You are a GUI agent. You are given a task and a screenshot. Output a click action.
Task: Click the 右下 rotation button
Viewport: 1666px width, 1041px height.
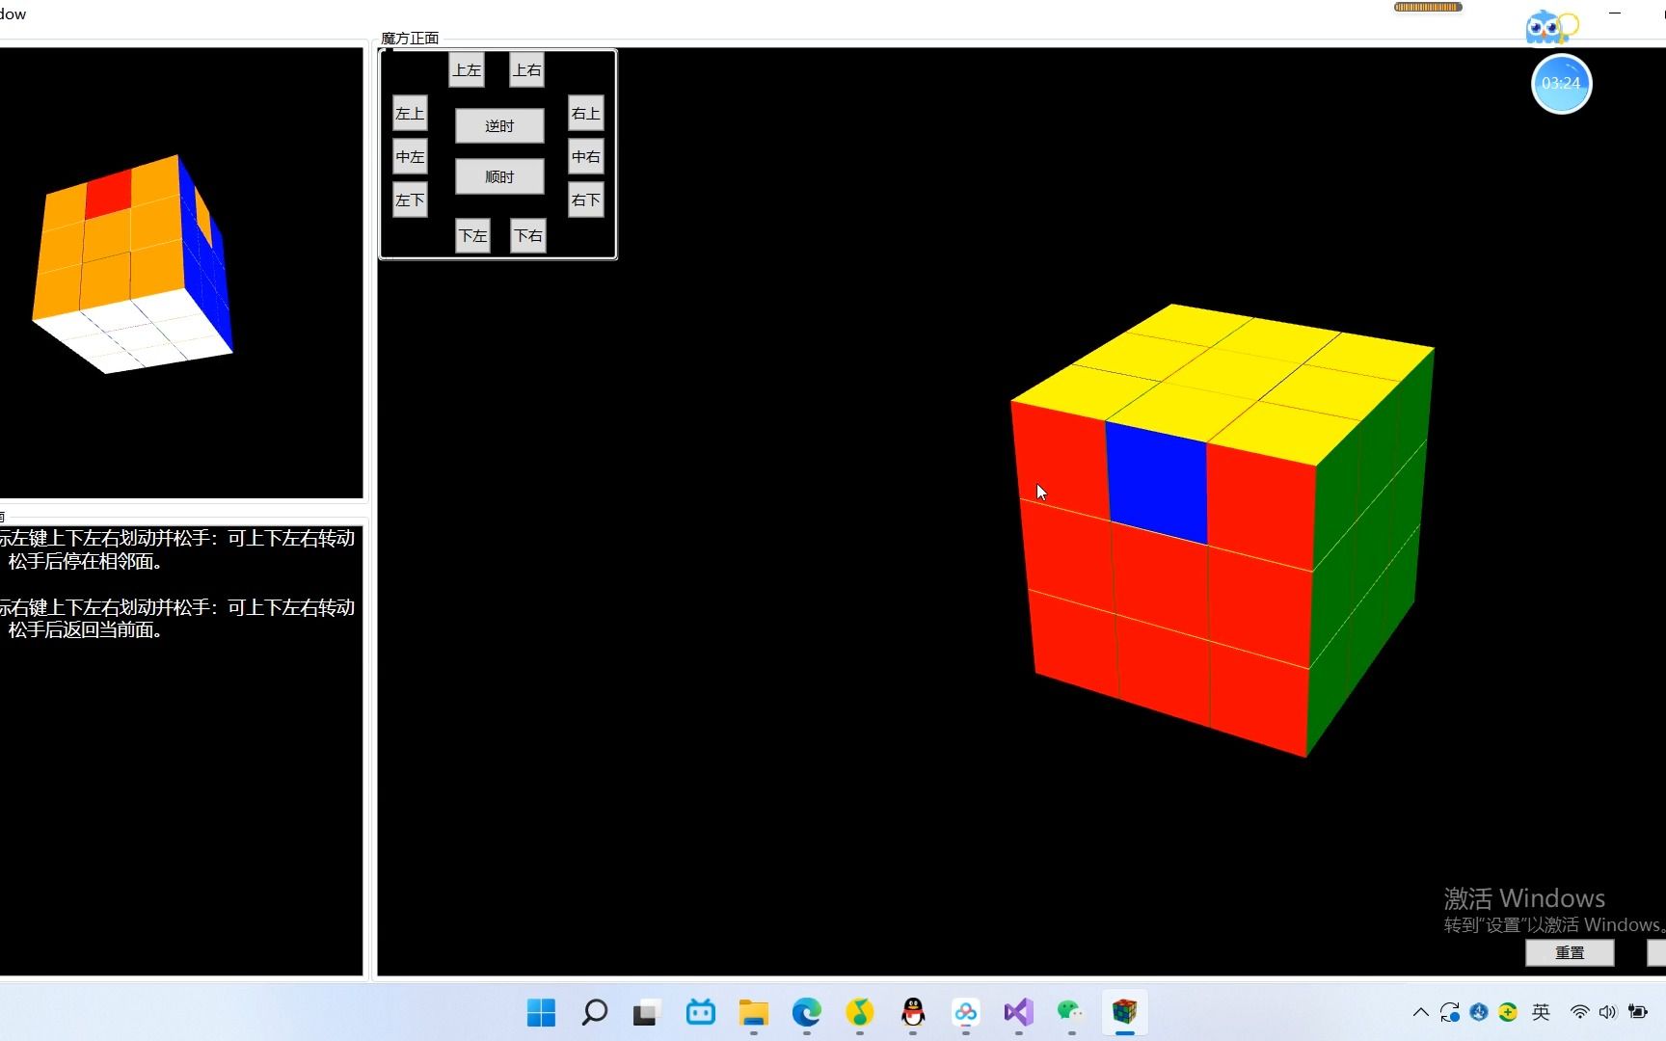pos(585,200)
